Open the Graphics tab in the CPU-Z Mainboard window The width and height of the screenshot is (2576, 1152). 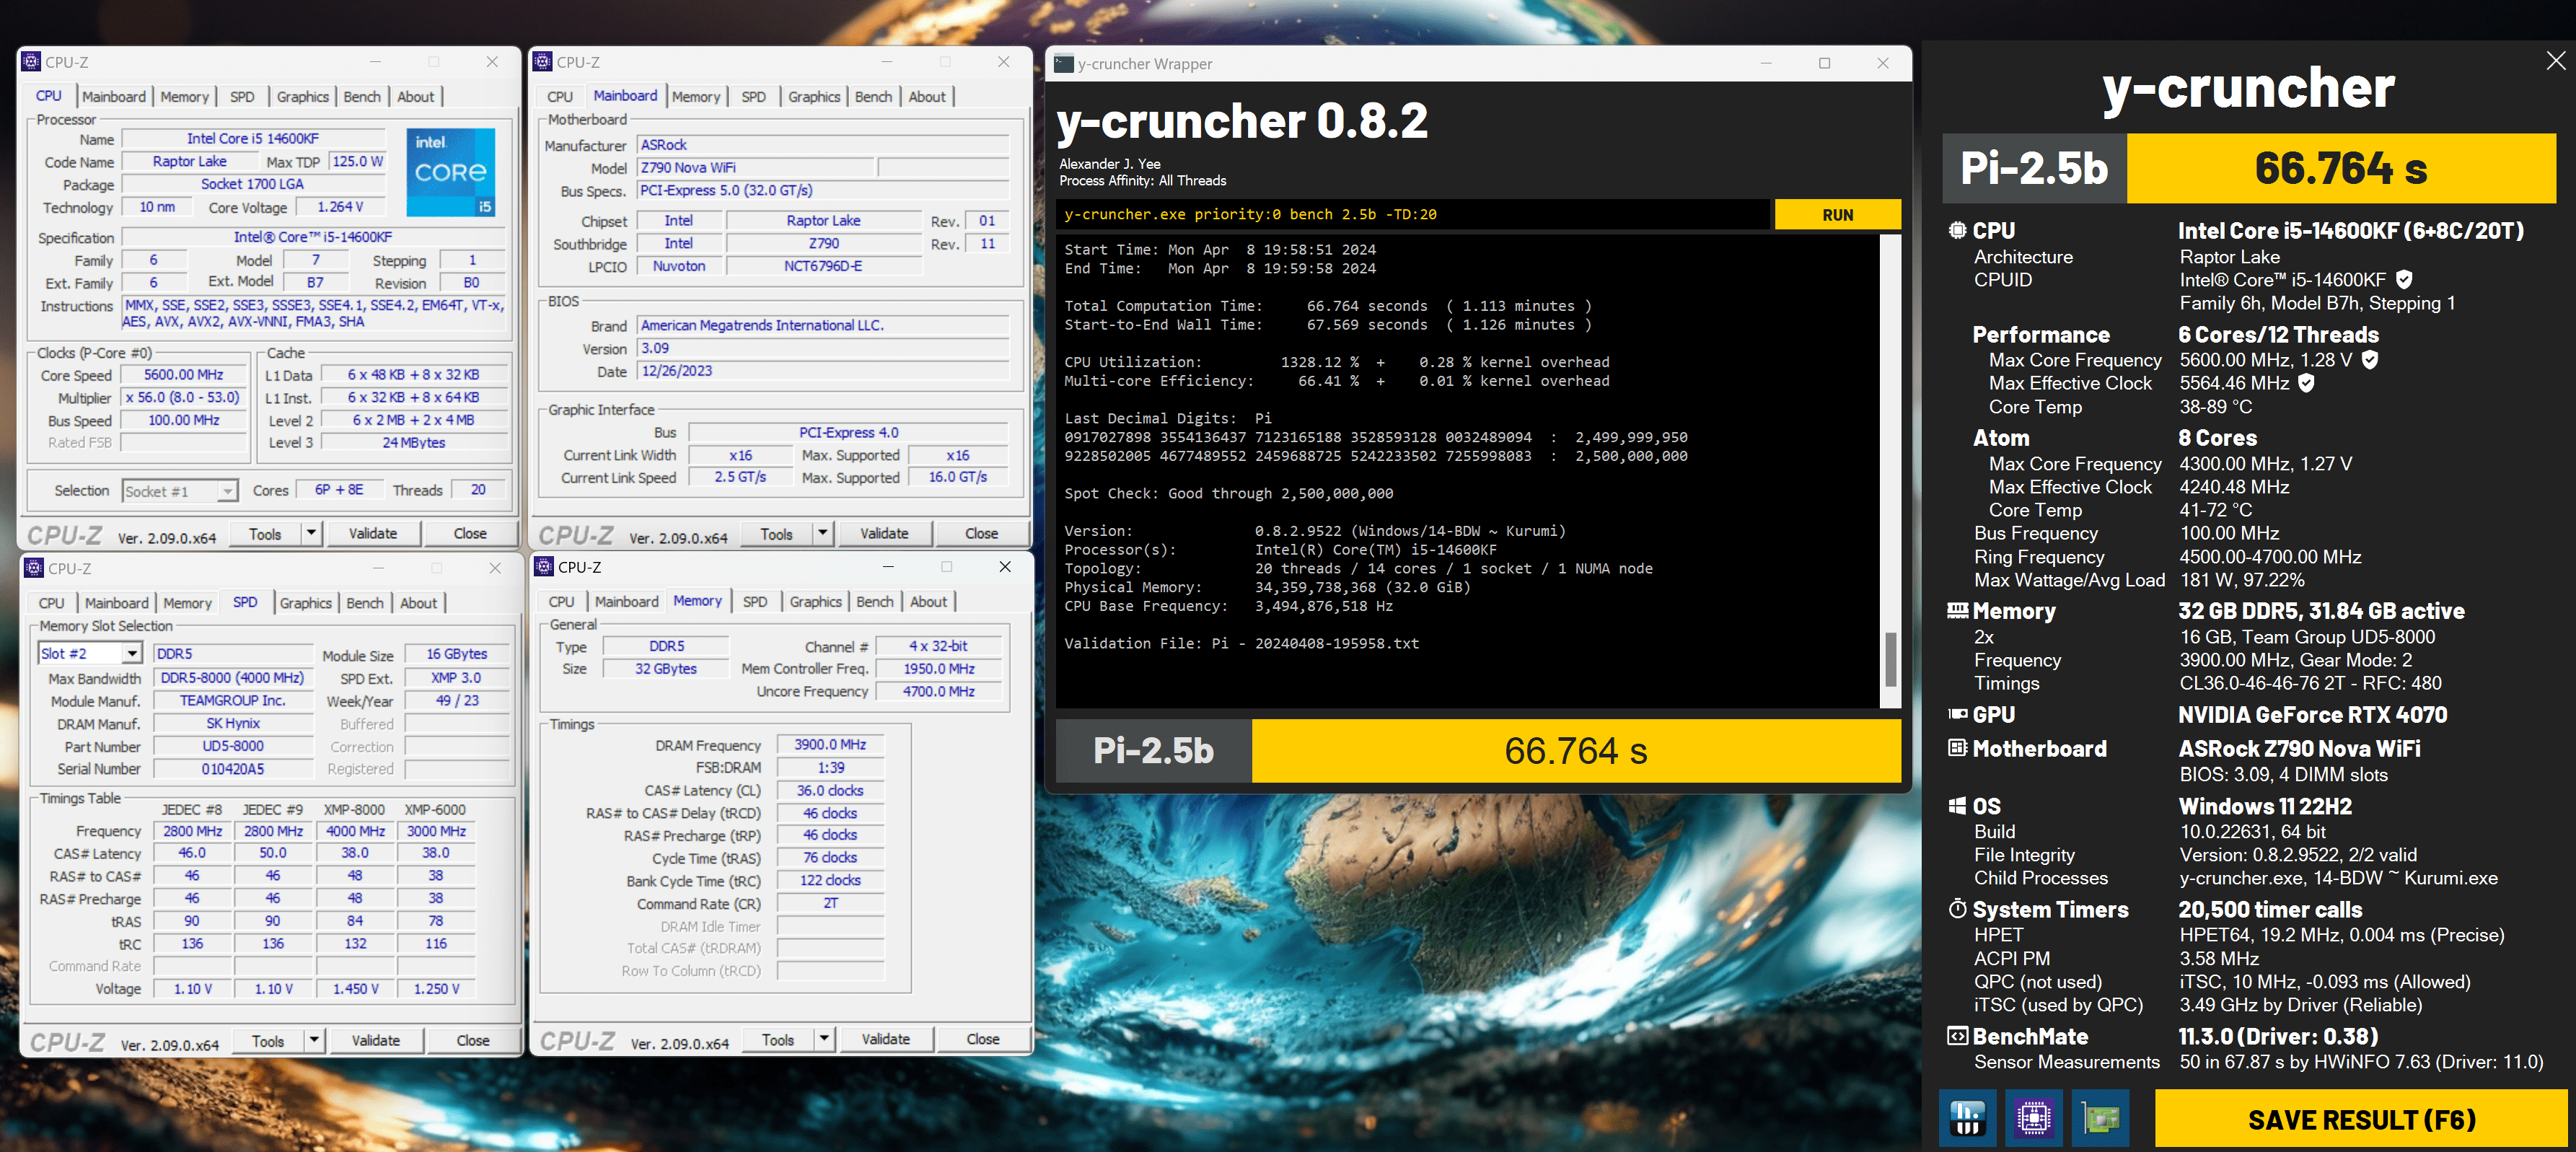(x=814, y=97)
